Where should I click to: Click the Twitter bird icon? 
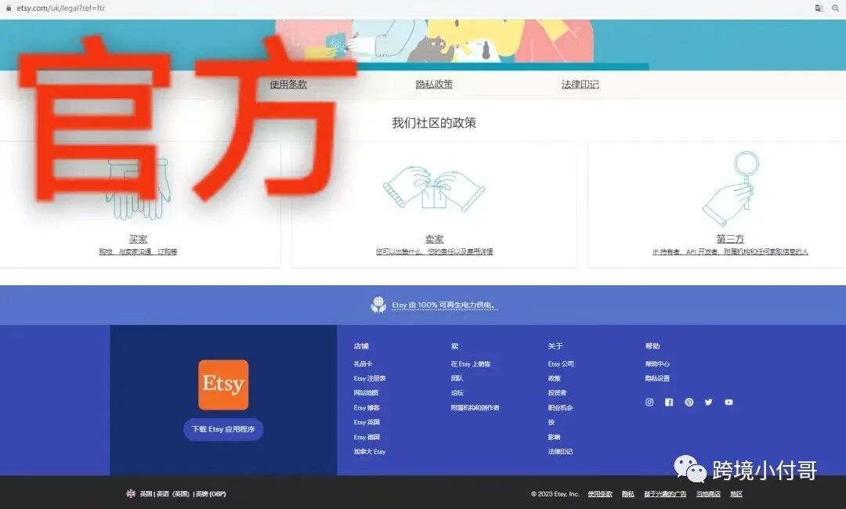click(708, 402)
